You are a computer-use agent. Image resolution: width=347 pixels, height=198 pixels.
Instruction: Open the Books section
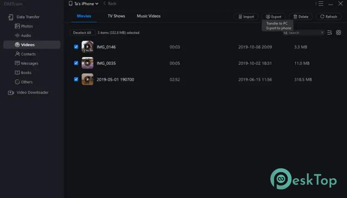[x=23, y=72]
